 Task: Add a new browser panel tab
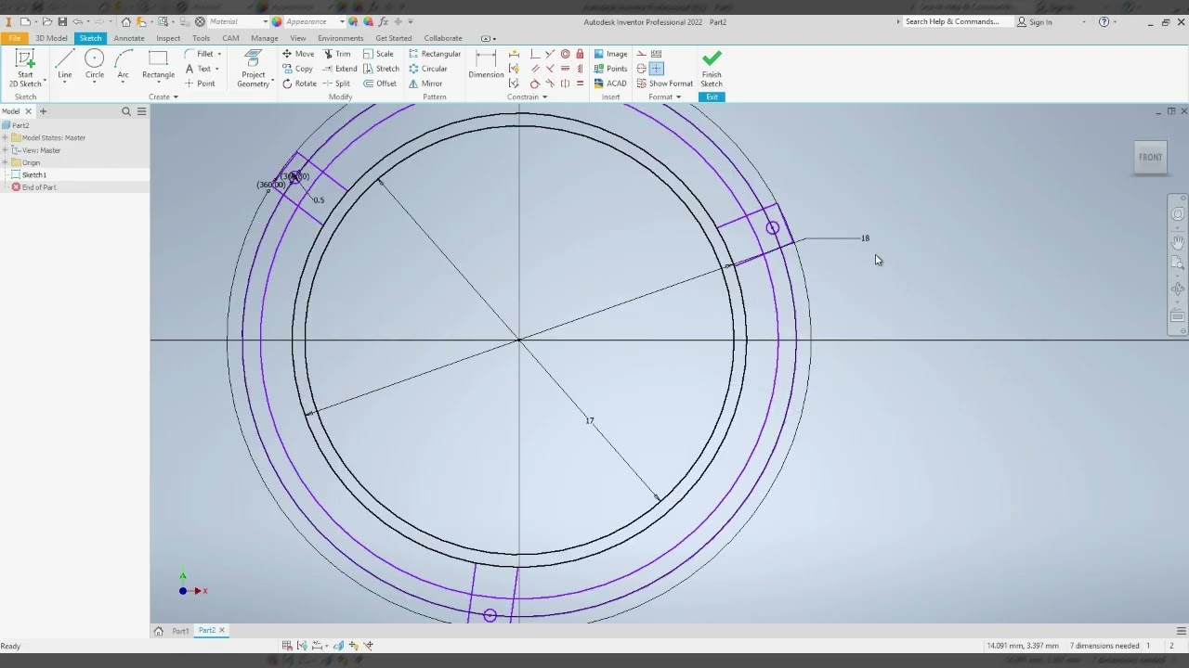click(x=43, y=111)
